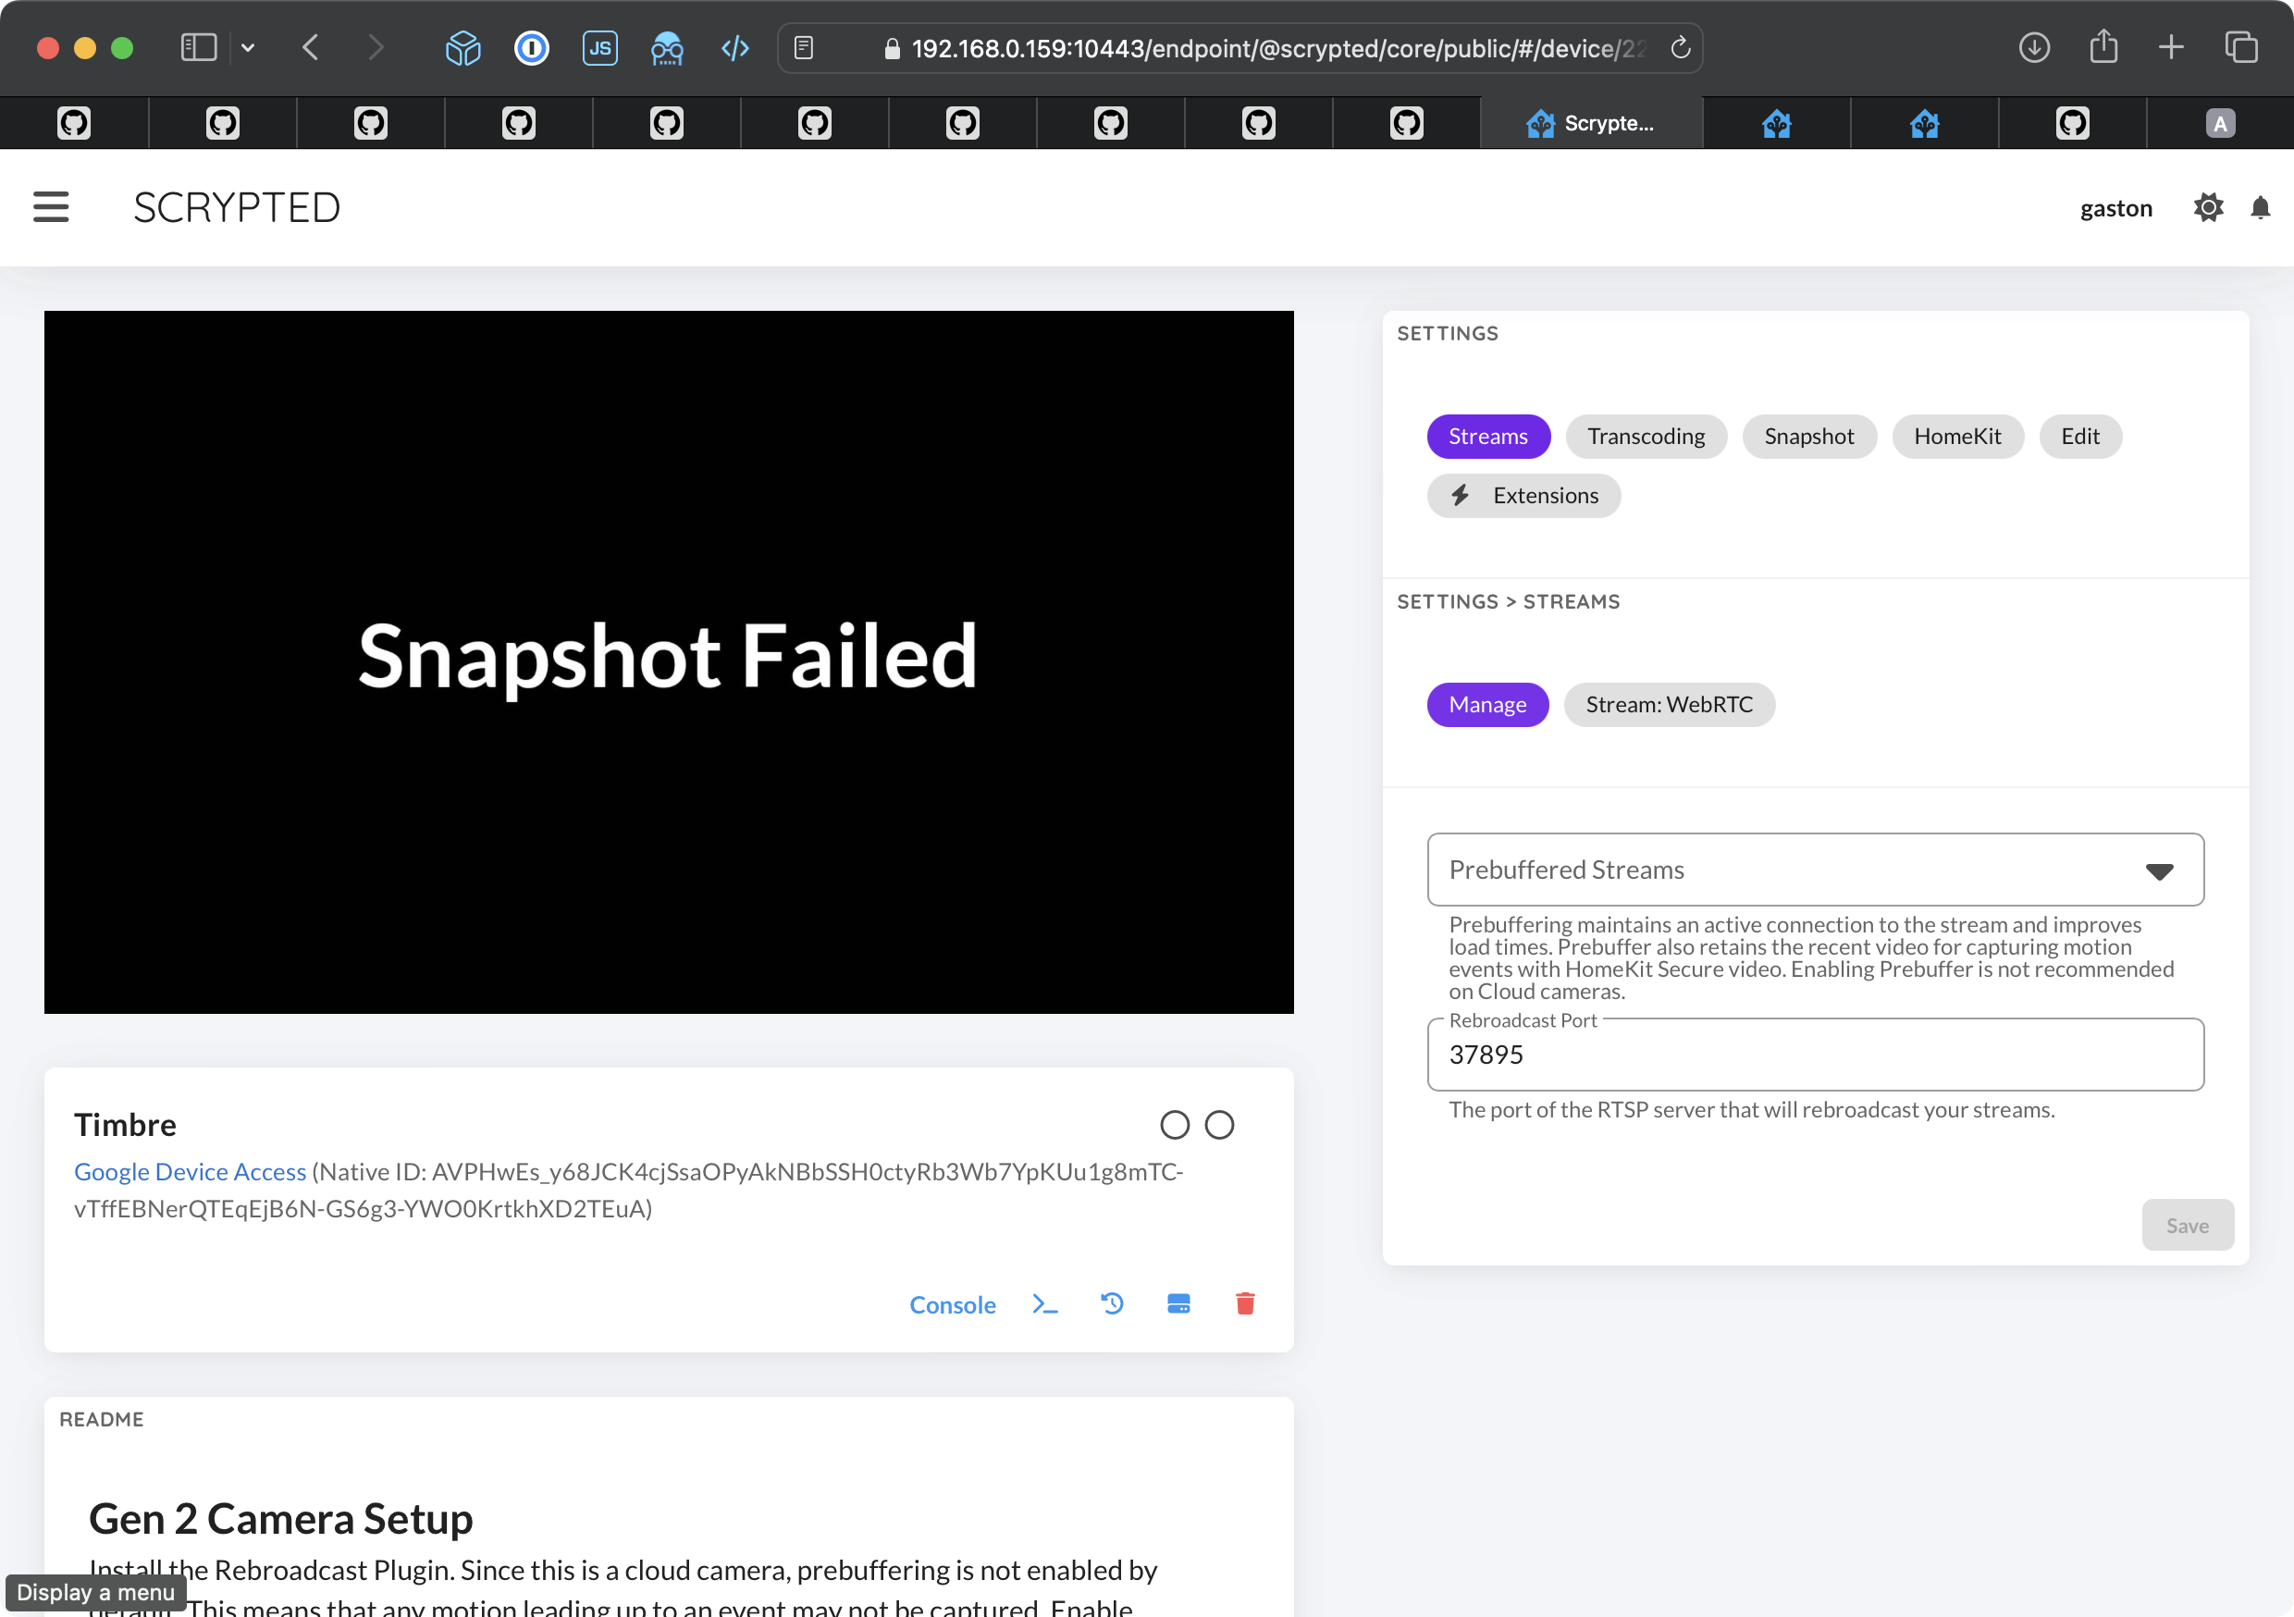
Task: Select the Extensions lightning chip
Action: (x=1523, y=495)
